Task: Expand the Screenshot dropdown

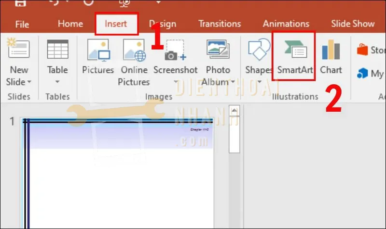Action: 175,81
